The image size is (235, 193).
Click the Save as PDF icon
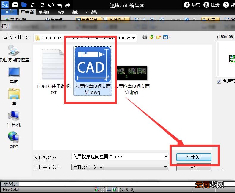pos(42,5)
